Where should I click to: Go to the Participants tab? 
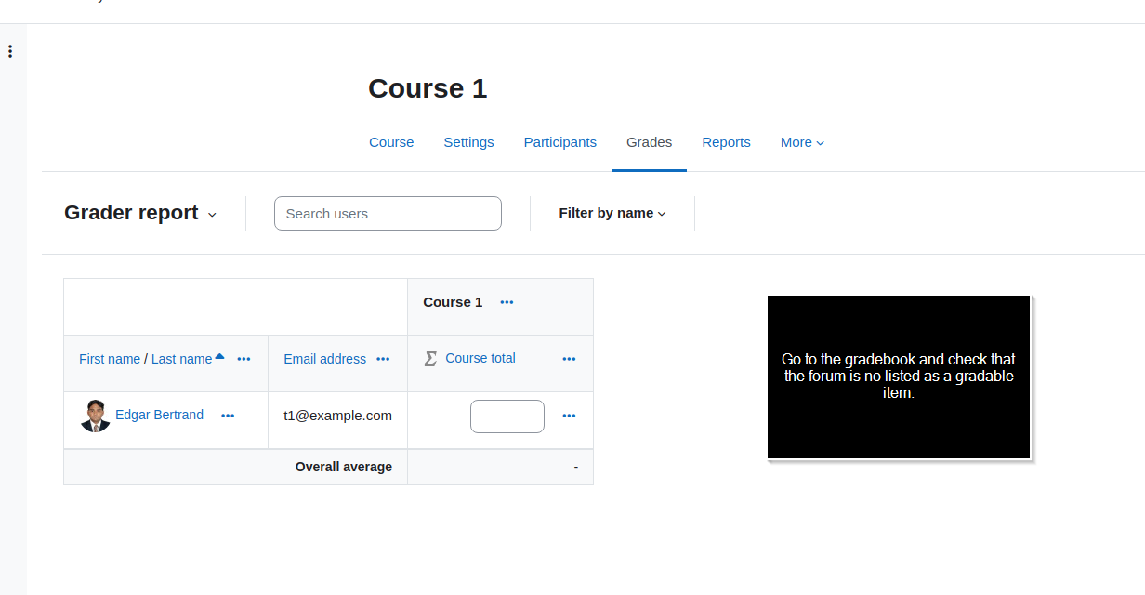(x=560, y=142)
